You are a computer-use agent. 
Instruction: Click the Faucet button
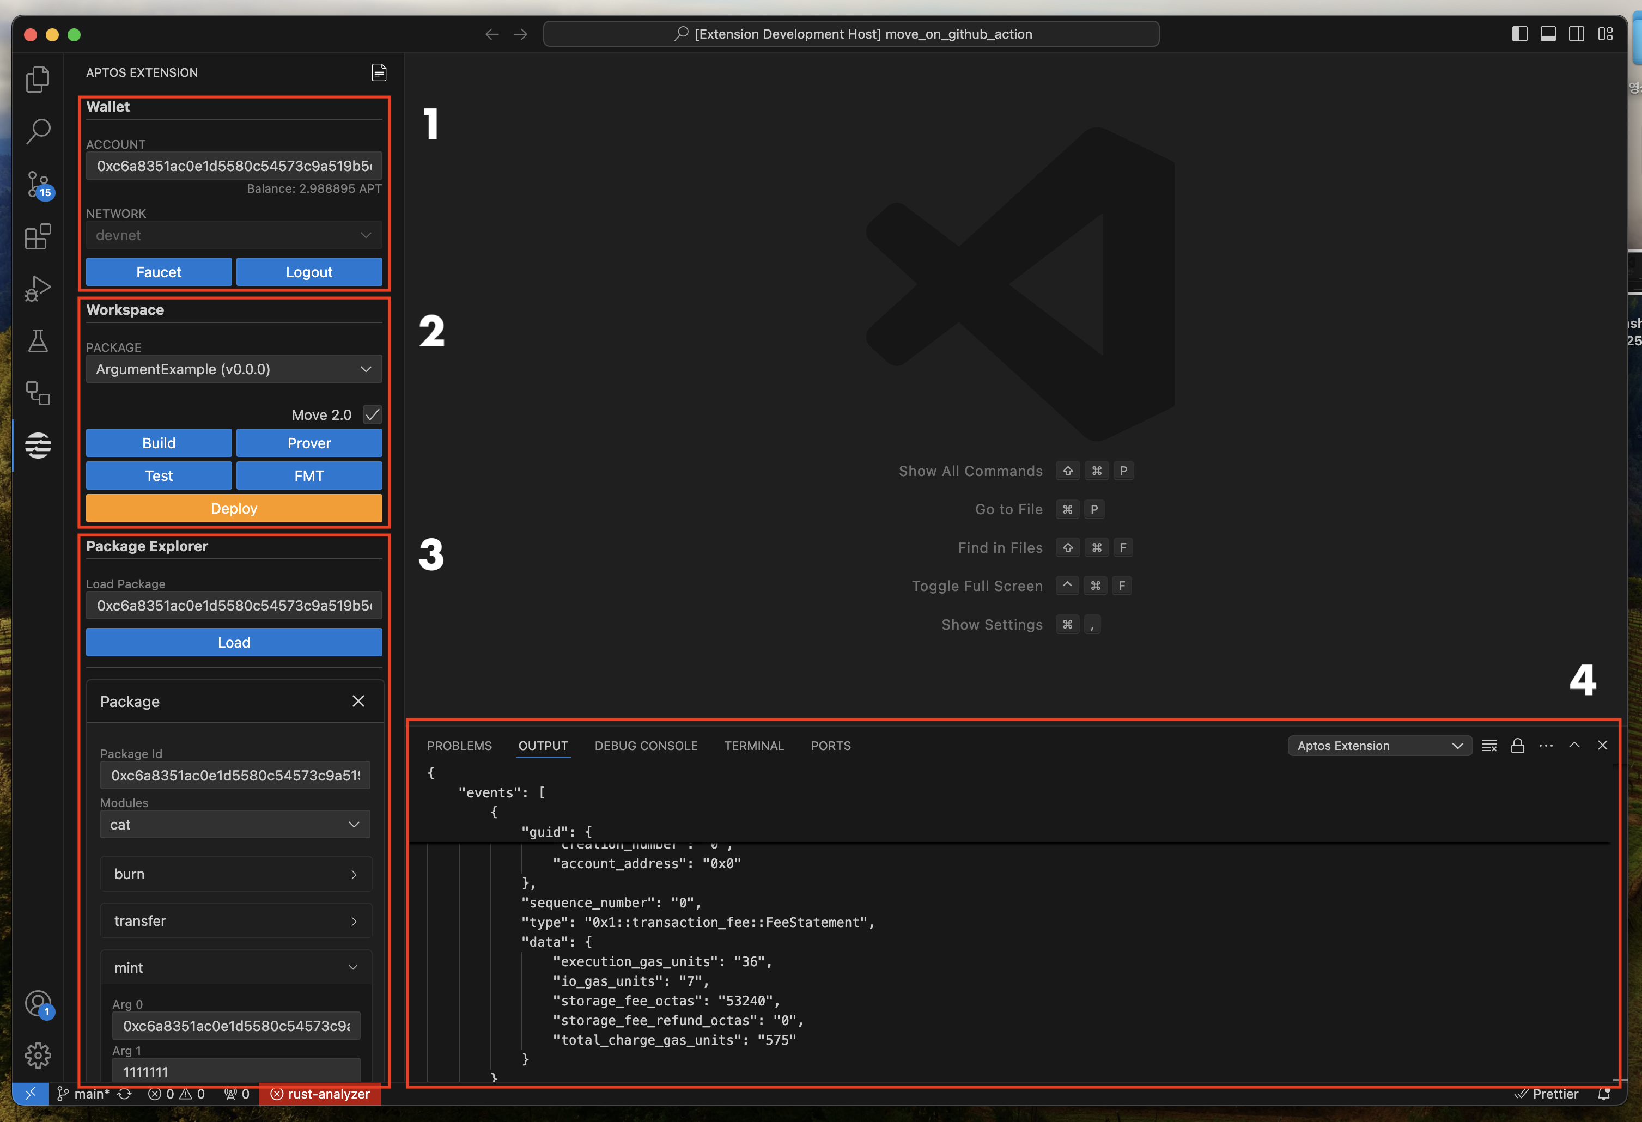[x=159, y=272]
